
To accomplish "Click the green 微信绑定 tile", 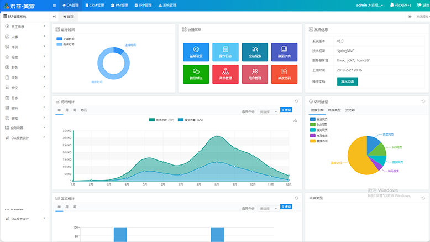I will click(x=196, y=74).
